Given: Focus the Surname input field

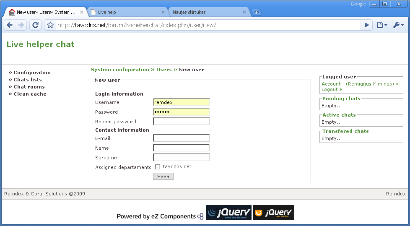Looking at the screenshot, I should [181, 158].
